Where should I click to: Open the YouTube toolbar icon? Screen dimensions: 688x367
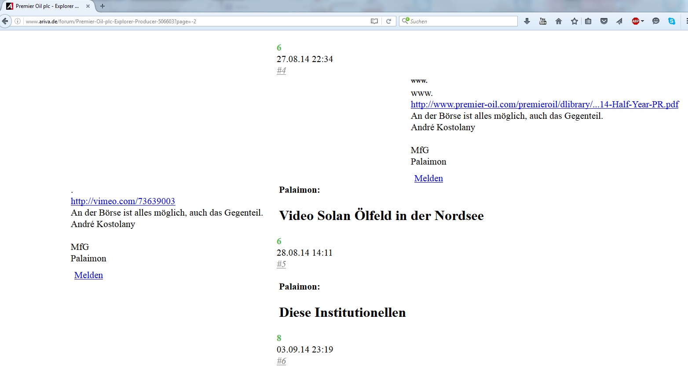(x=543, y=21)
